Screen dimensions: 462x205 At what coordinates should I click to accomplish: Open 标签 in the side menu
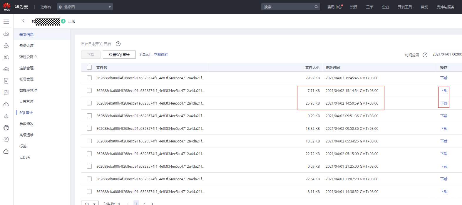click(23, 146)
